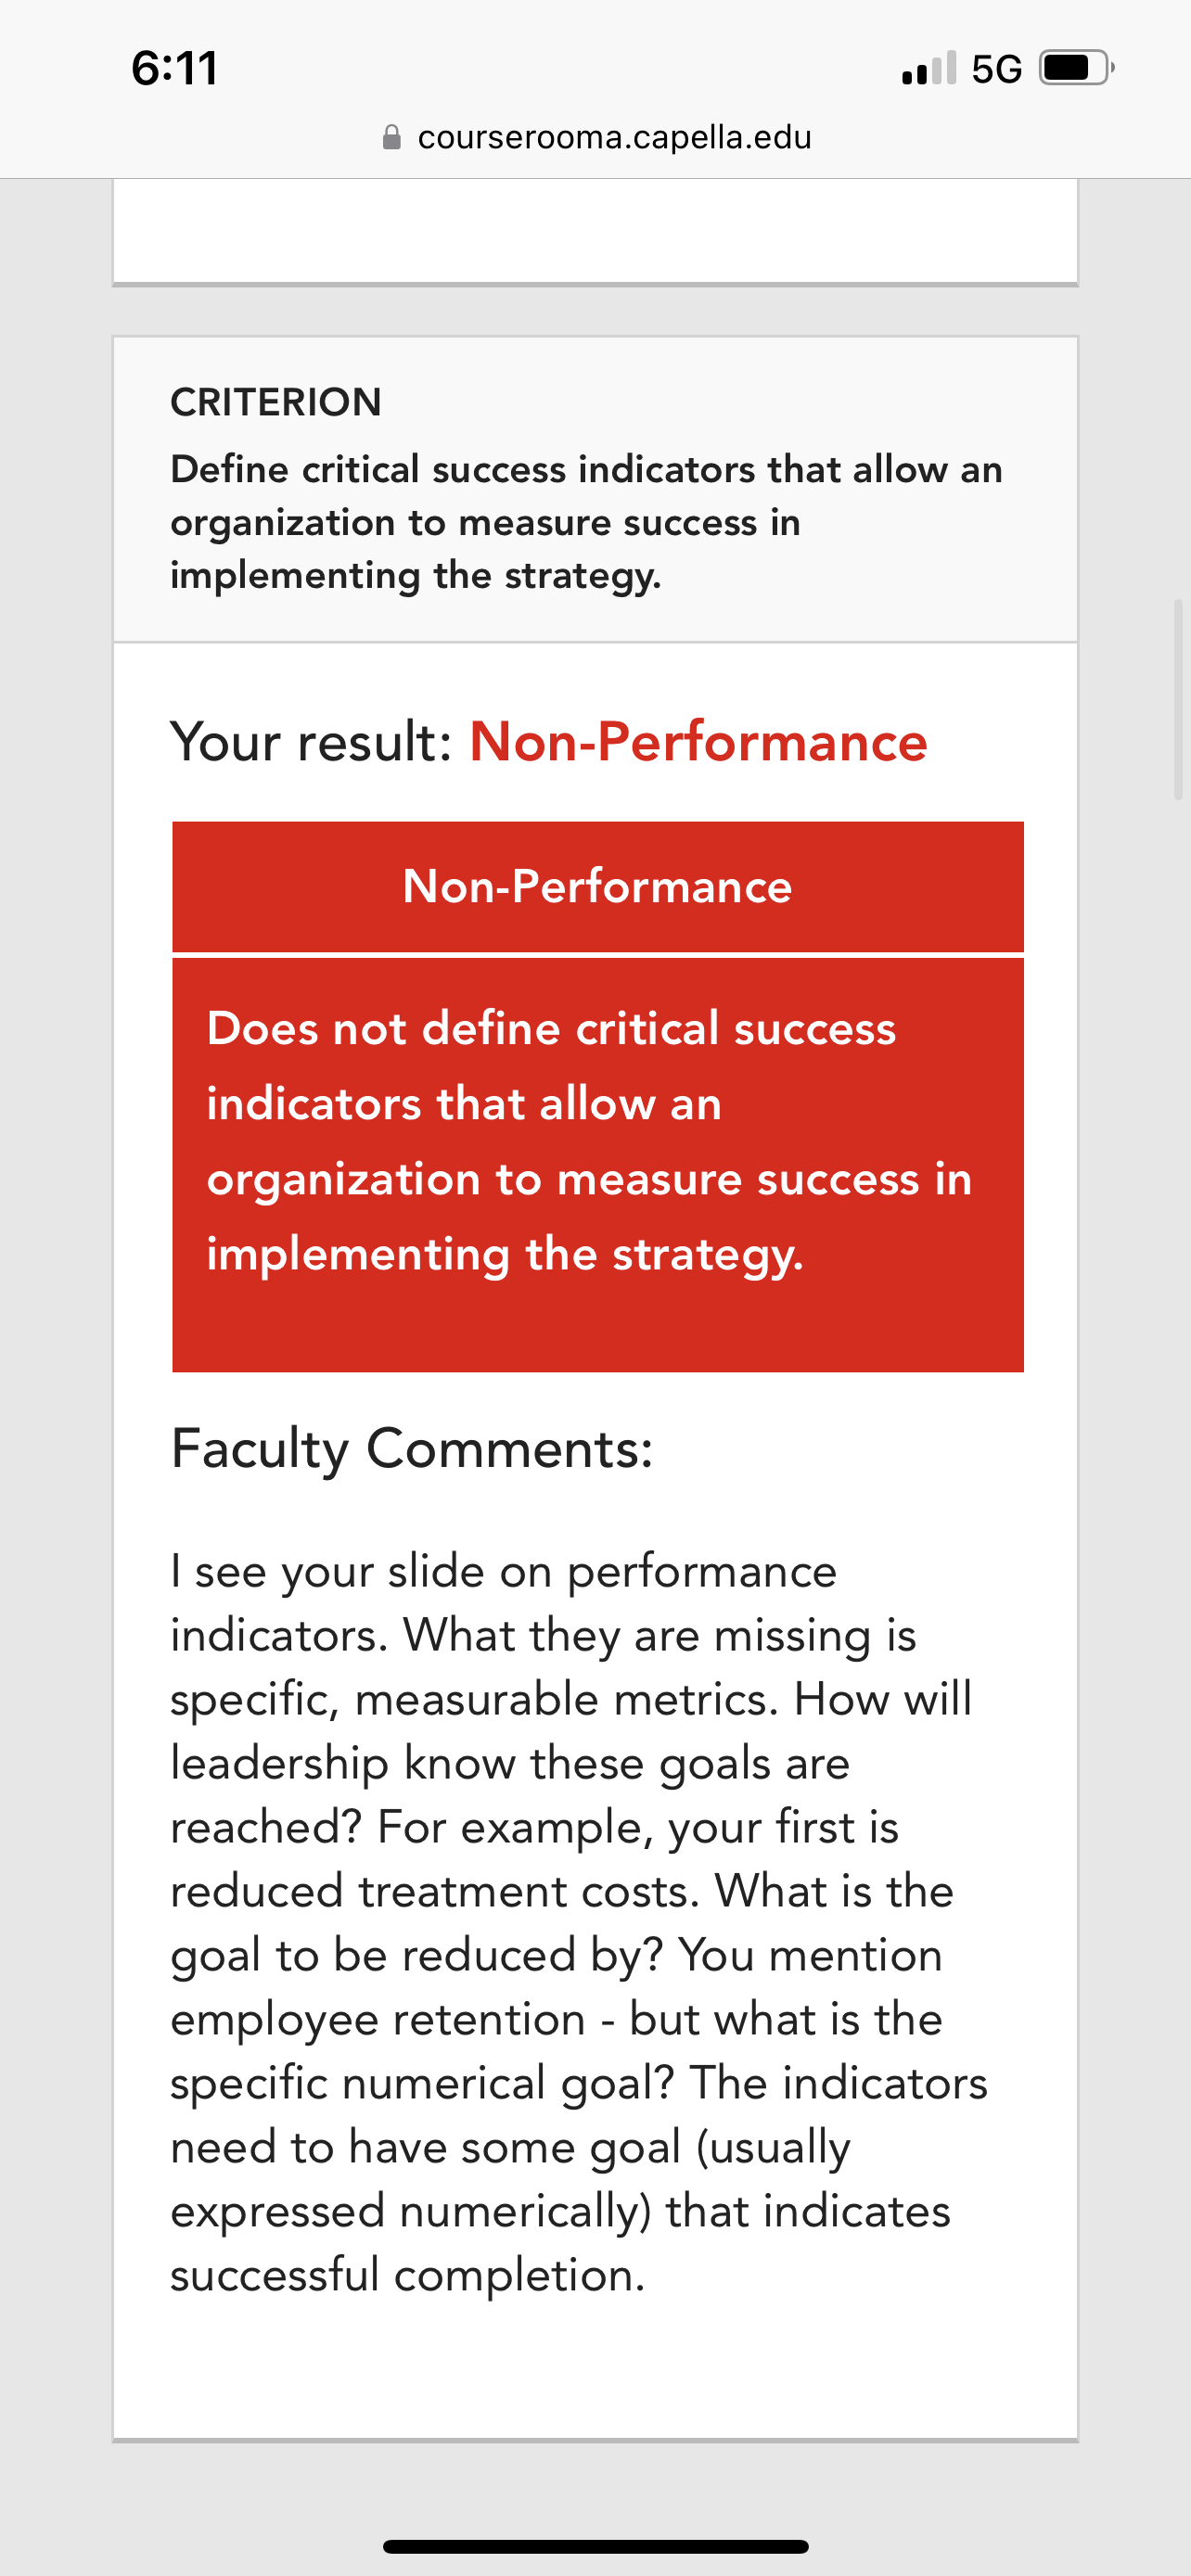Tap the phrase 'reduced treatment costs'
The image size is (1191, 2576).
434,1891
